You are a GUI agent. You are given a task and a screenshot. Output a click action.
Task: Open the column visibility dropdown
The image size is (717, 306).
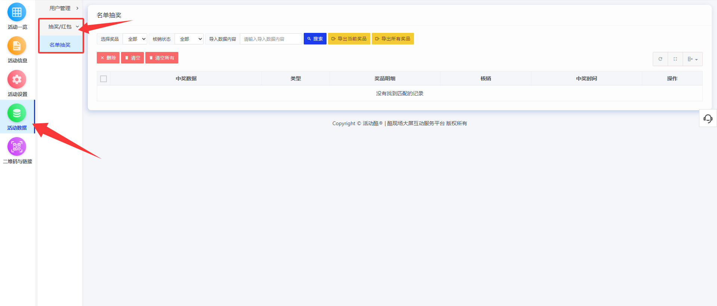coord(693,59)
